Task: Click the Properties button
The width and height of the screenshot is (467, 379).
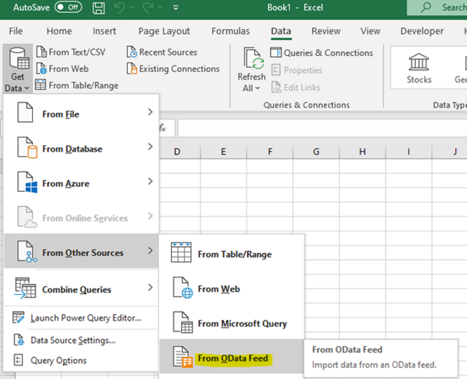Action: (x=297, y=70)
